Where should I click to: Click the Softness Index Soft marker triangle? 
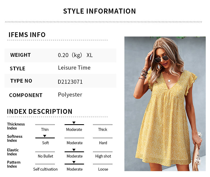[45, 136]
